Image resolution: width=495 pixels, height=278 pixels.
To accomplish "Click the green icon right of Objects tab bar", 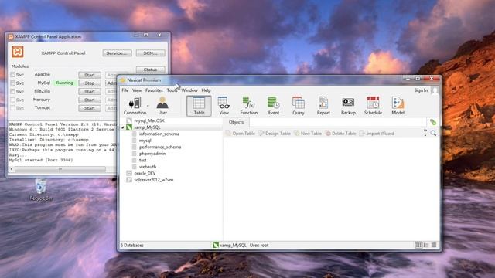I will click(x=433, y=122).
